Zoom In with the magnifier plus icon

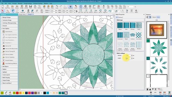(x=112, y=7)
